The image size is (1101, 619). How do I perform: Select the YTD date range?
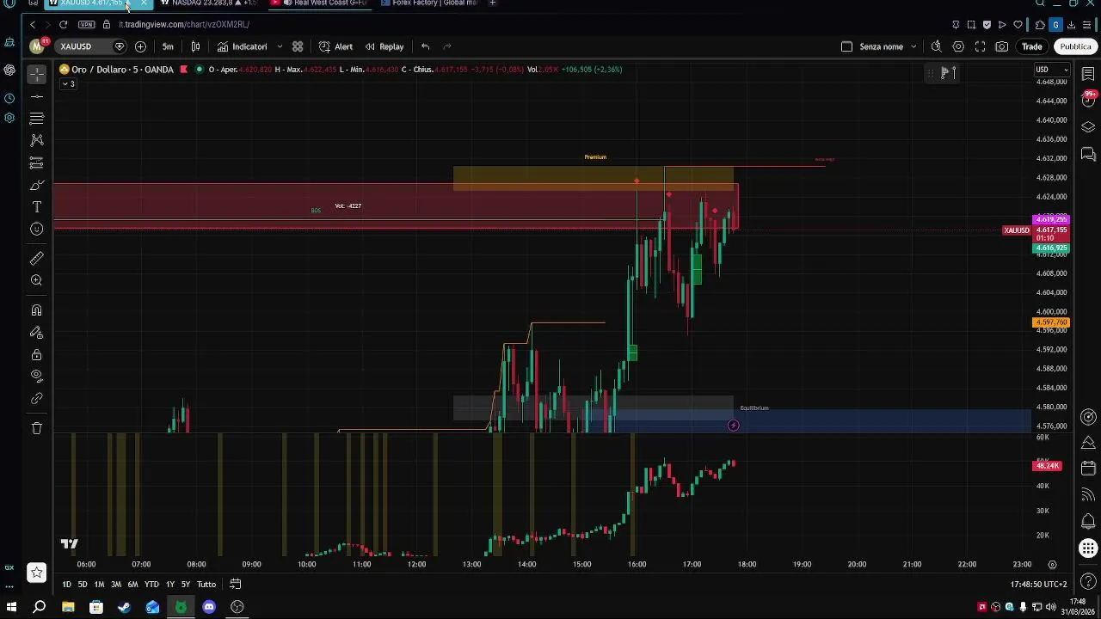pos(151,585)
